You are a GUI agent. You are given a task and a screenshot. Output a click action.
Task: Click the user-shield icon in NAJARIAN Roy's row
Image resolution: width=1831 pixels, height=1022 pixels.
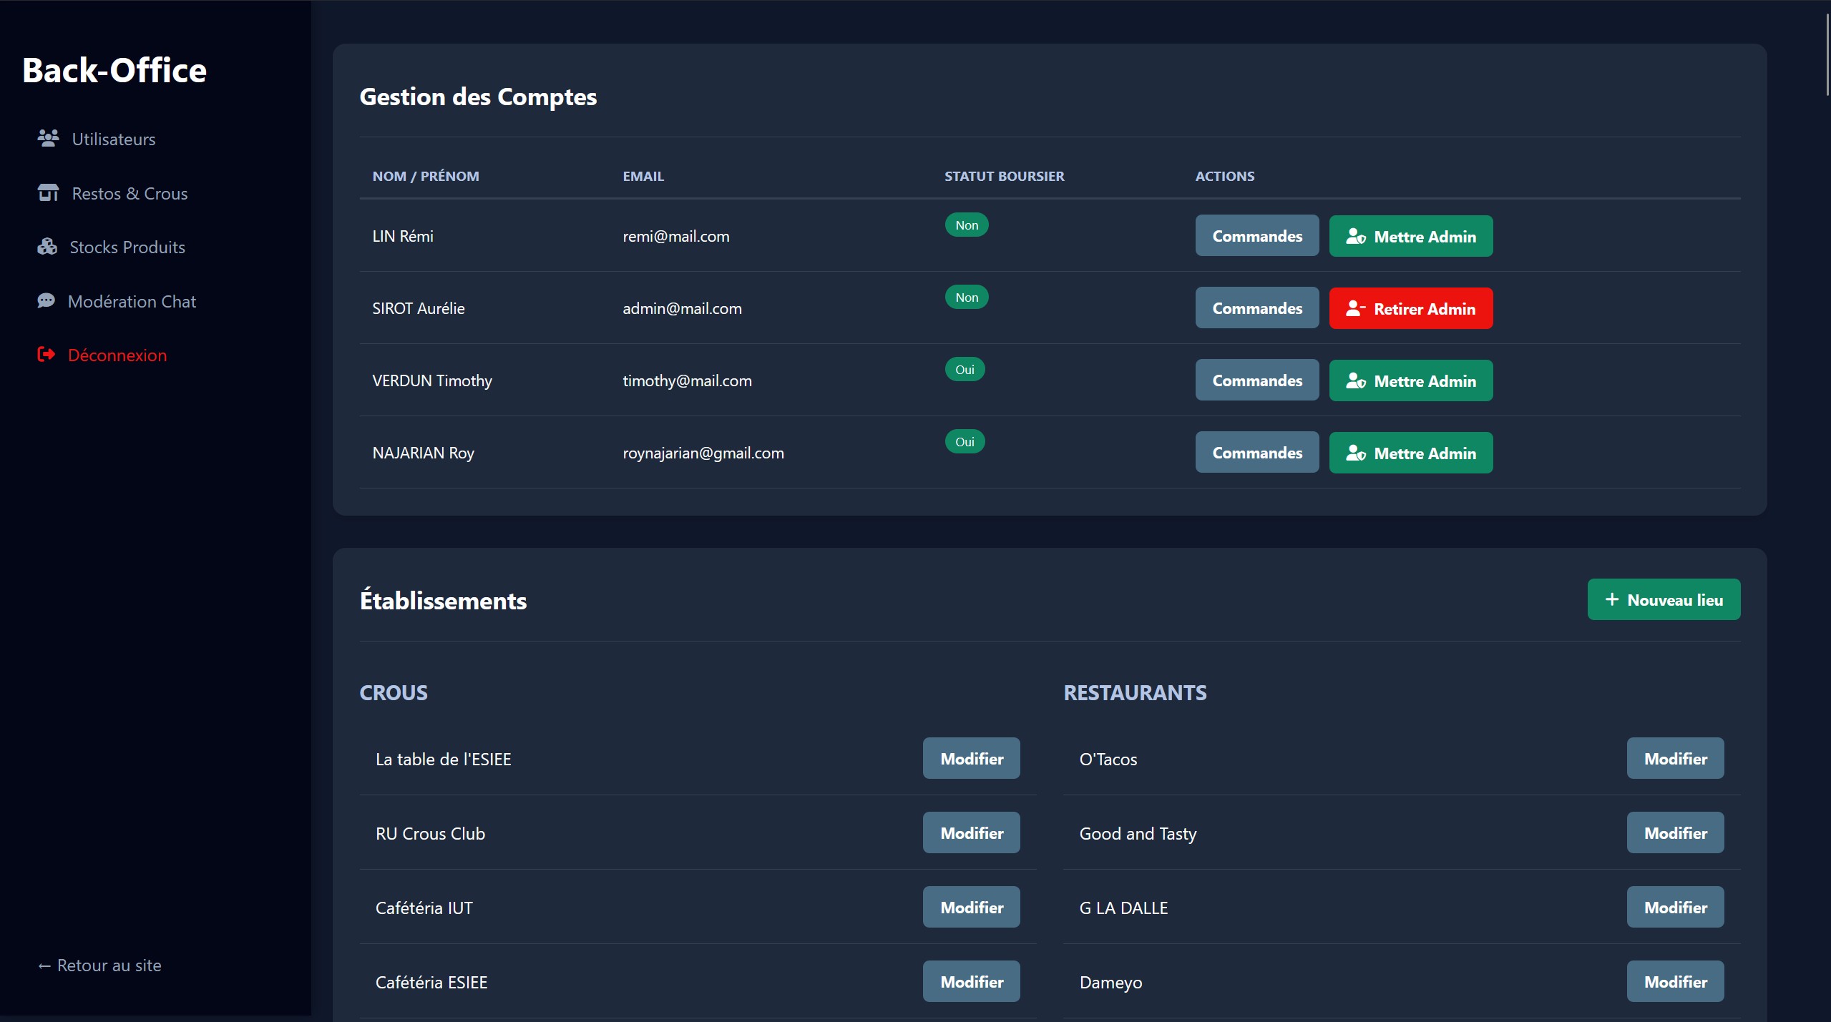[x=1356, y=453]
